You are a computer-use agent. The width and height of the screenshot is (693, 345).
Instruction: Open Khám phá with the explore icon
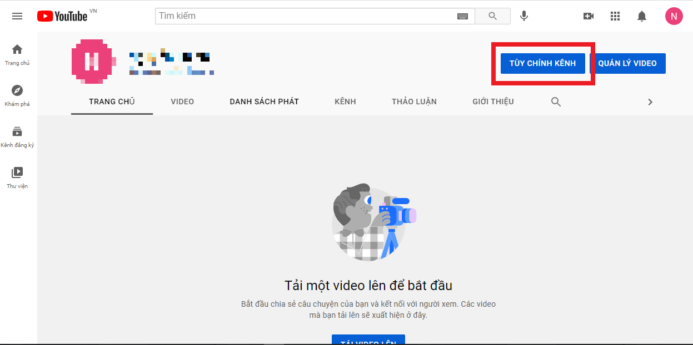(17, 93)
